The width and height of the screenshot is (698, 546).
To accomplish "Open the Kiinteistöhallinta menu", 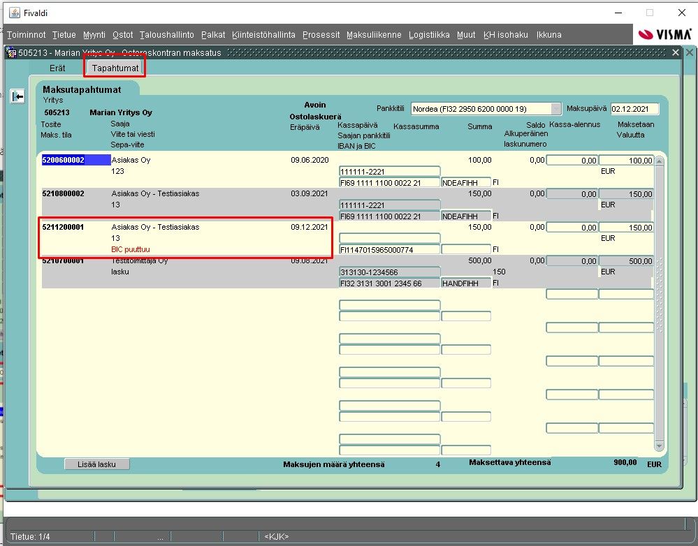I will (x=263, y=35).
